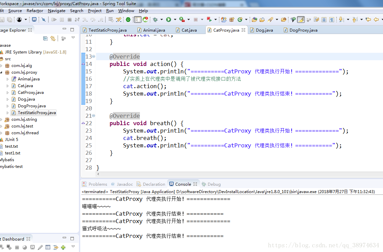The image size is (383, 252).
Task: Toggle Show Whitespace Characters pilcrow icon
Action: [332, 20]
